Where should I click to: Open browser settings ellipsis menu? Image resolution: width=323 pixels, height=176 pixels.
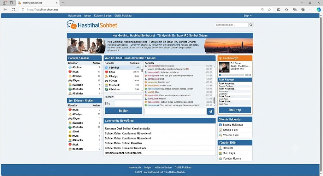pos(311,9)
